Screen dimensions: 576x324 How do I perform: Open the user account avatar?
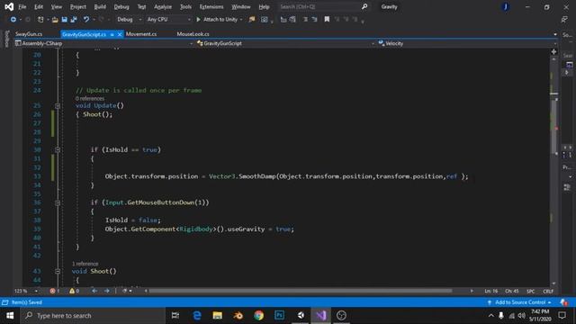506,6
